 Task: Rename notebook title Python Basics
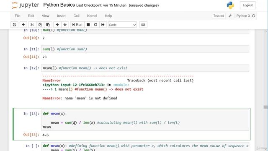(x=59, y=5)
